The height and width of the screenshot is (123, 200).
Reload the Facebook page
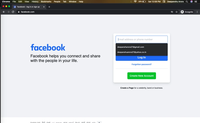(x=13, y=12)
